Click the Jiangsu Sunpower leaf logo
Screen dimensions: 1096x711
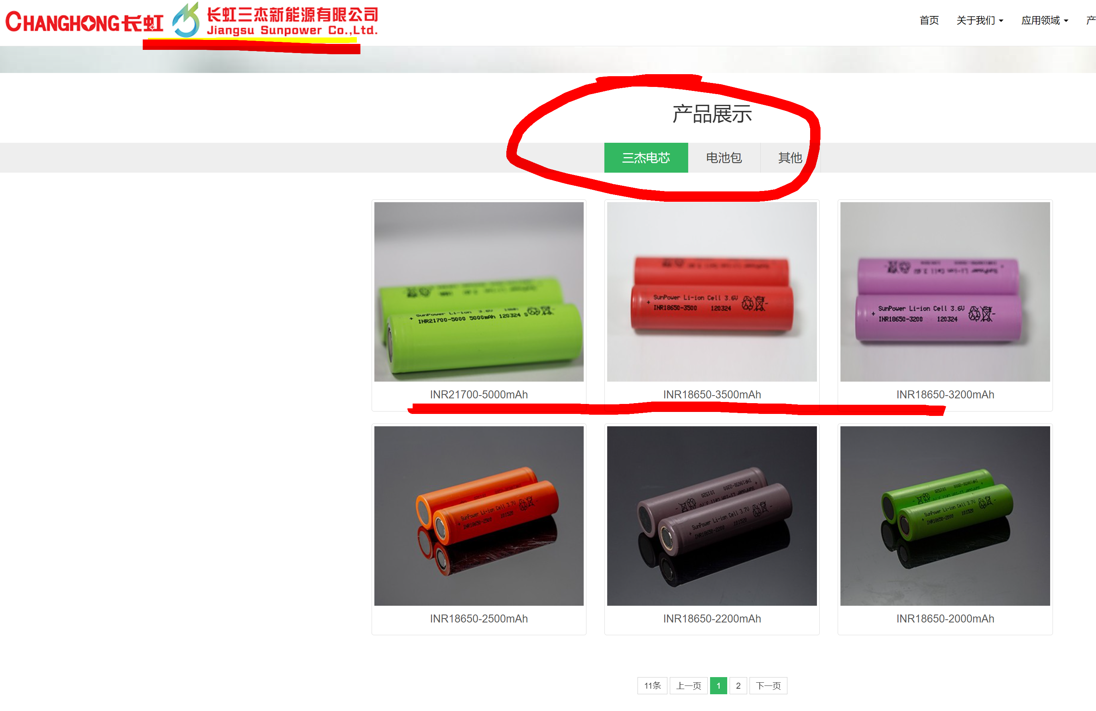tap(185, 20)
